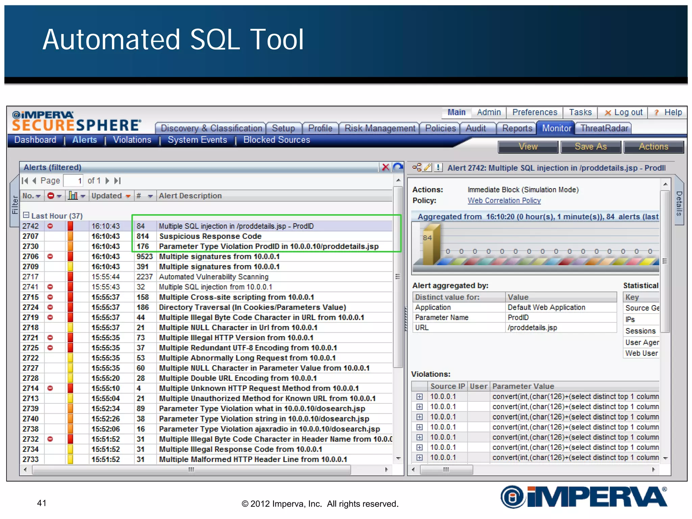This screenshot has width=692, height=519.
Task: Collapse the Last Hour (37) group
Action: tap(26, 215)
